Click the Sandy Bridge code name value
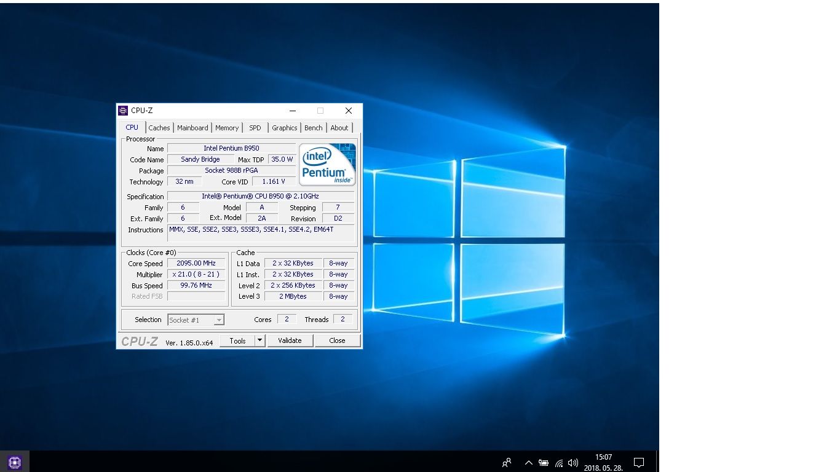Screen dimensions: 840x472 pyautogui.click(x=200, y=159)
